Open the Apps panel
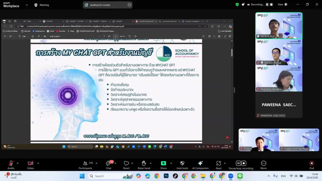Image resolution: width=322 pixels, height=181 pixels. (219, 165)
